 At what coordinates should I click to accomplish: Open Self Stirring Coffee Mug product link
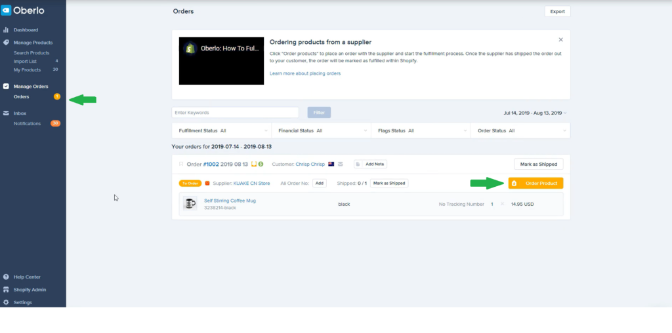tap(230, 201)
